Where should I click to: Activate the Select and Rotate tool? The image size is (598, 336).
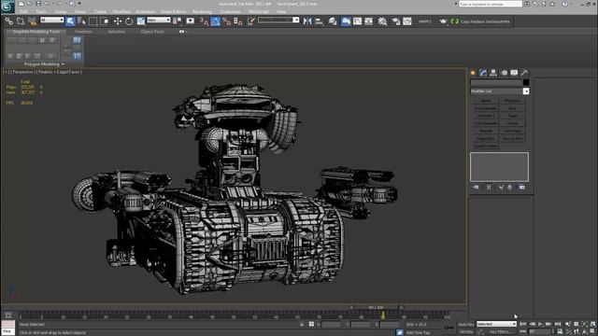coord(129,21)
